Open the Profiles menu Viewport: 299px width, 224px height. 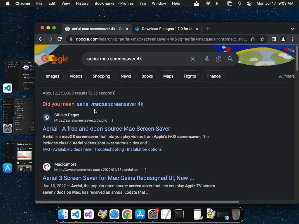coord(127,3)
